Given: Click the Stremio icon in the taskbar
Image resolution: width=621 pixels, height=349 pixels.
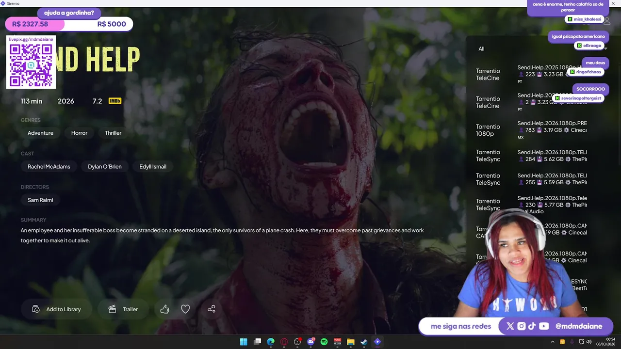Looking at the screenshot, I should click(377, 342).
